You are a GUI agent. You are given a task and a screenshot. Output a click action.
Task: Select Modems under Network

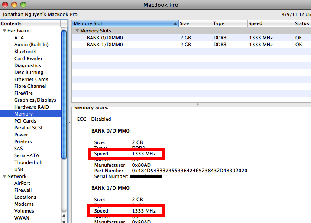click(x=24, y=204)
